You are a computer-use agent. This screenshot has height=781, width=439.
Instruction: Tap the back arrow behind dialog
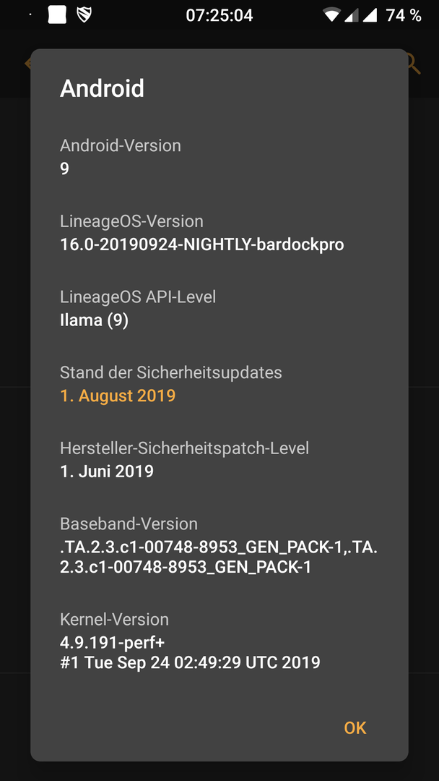pos(27,63)
